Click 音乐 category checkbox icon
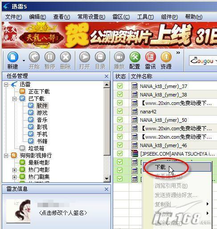 pos(31,120)
